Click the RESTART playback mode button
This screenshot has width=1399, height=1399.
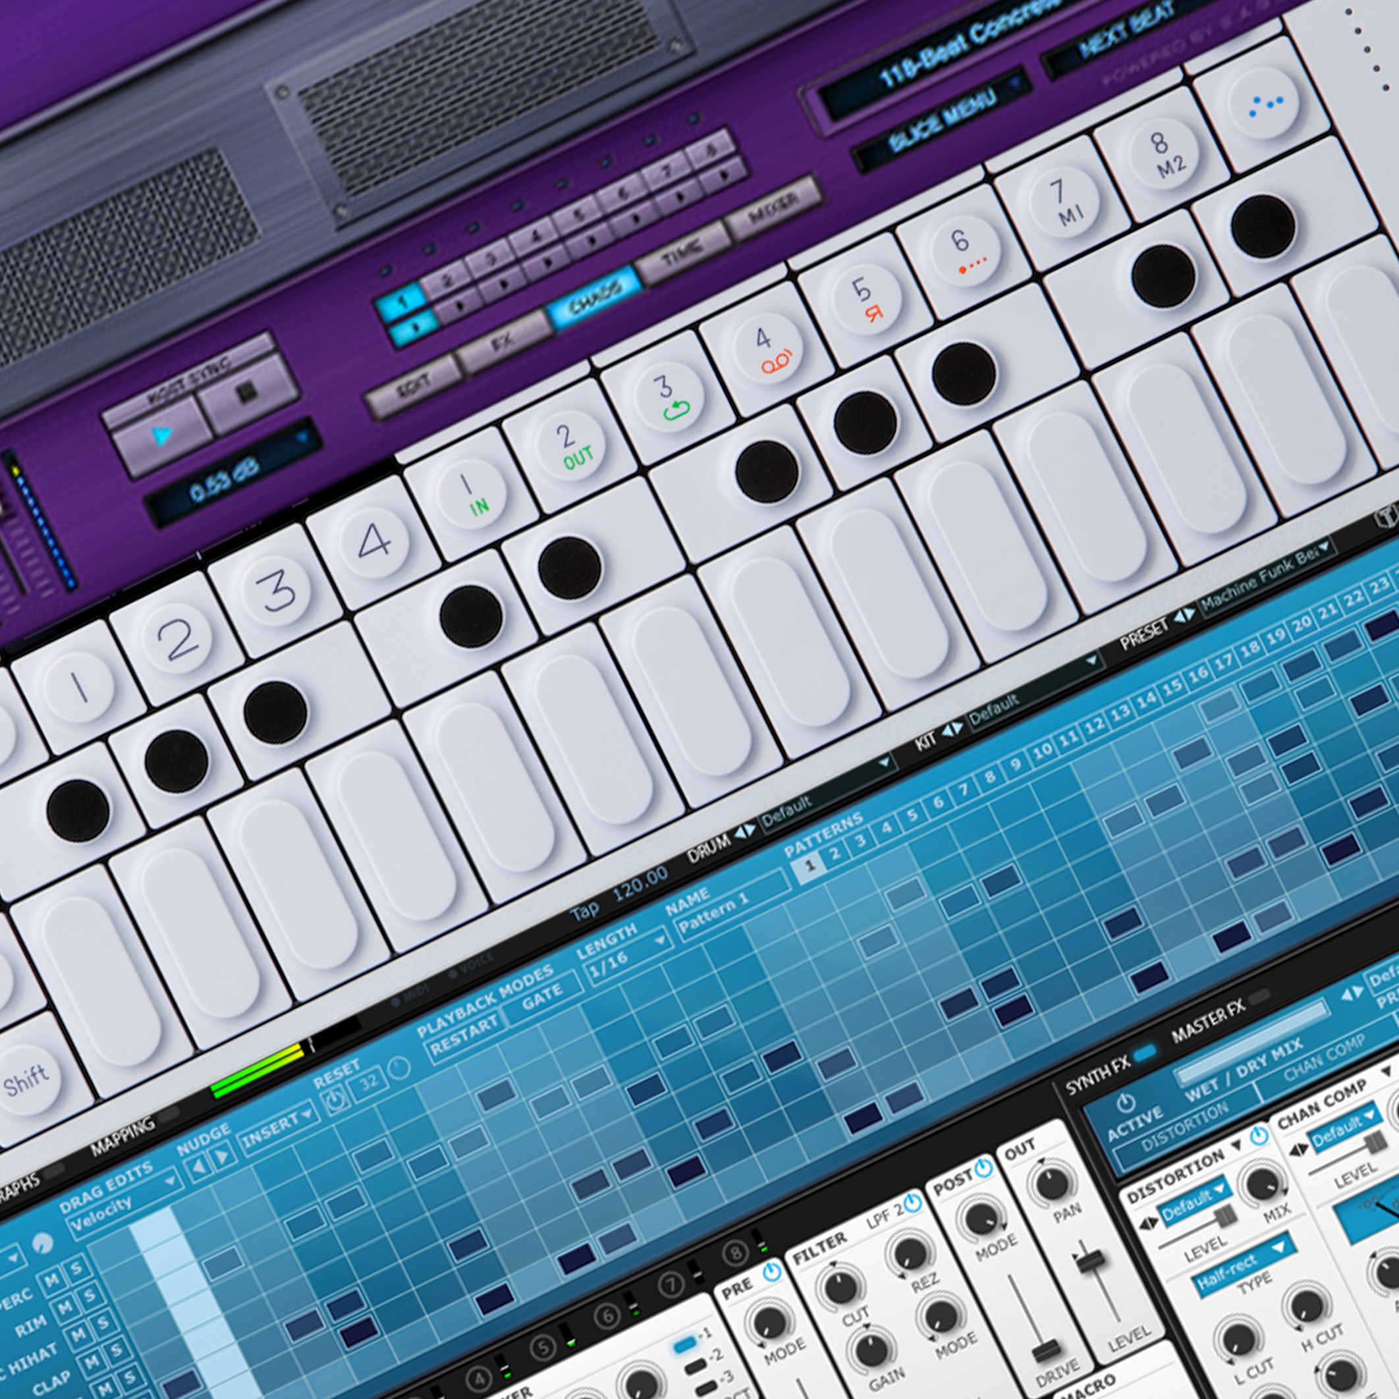point(465,1036)
